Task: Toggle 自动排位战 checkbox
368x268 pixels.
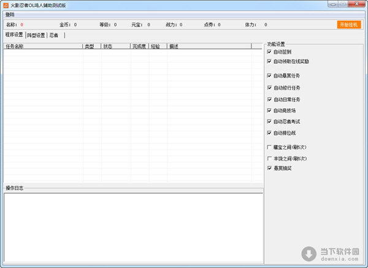Action: [269, 133]
